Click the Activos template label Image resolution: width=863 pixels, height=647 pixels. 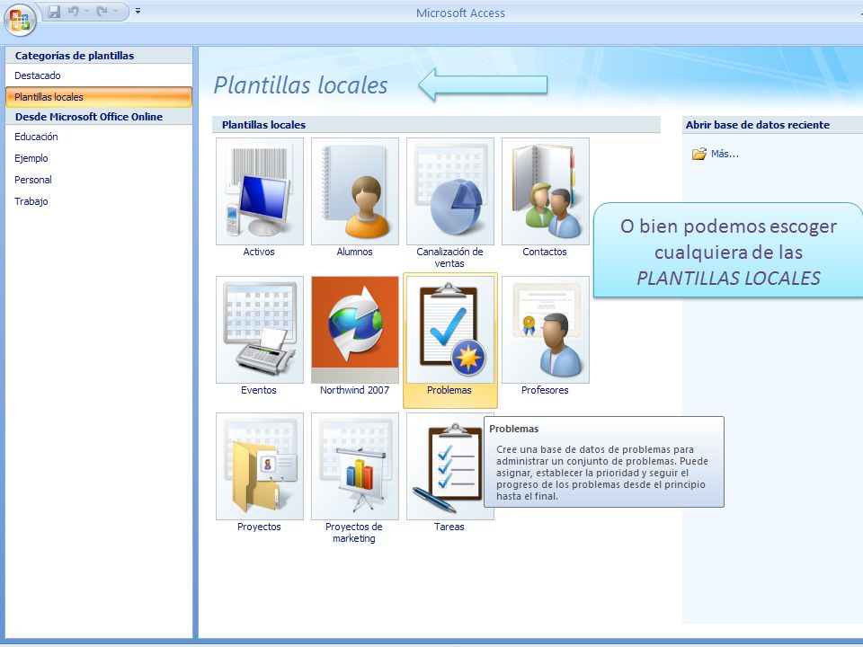pos(259,252)
